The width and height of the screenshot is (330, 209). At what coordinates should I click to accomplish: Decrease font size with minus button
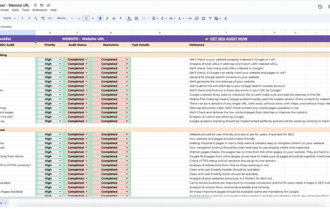(79, 18)
